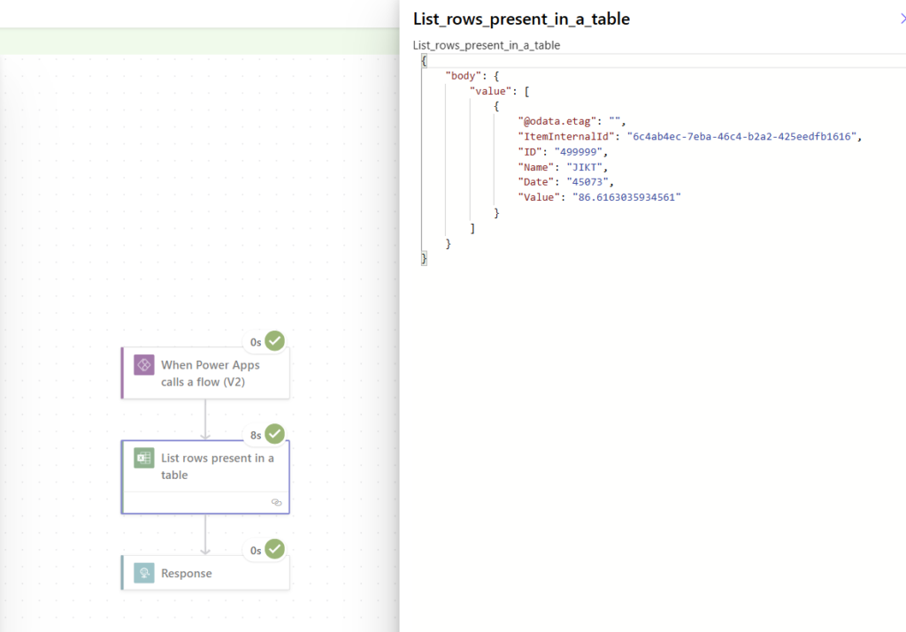Image resolution: width=906 pixels, height=632 pixels.
Task: Click the 0s duration label on Power Apps trigger
Action: click(x=256, y=342)
